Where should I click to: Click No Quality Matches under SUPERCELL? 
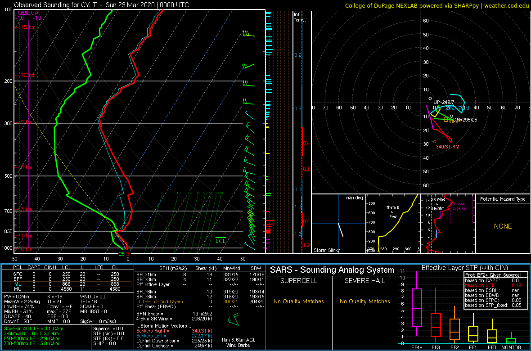[299, 301]
